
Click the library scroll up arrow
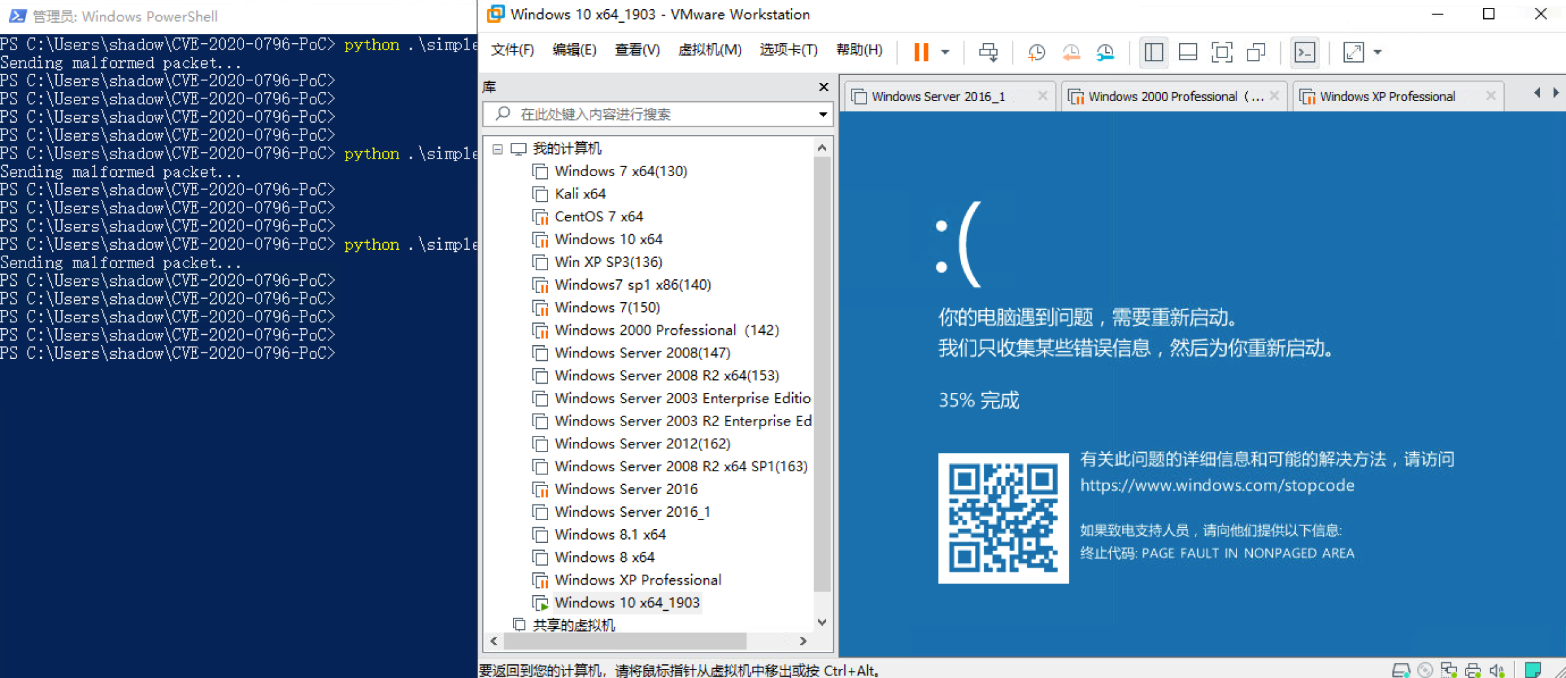click(x=822, y=148)
